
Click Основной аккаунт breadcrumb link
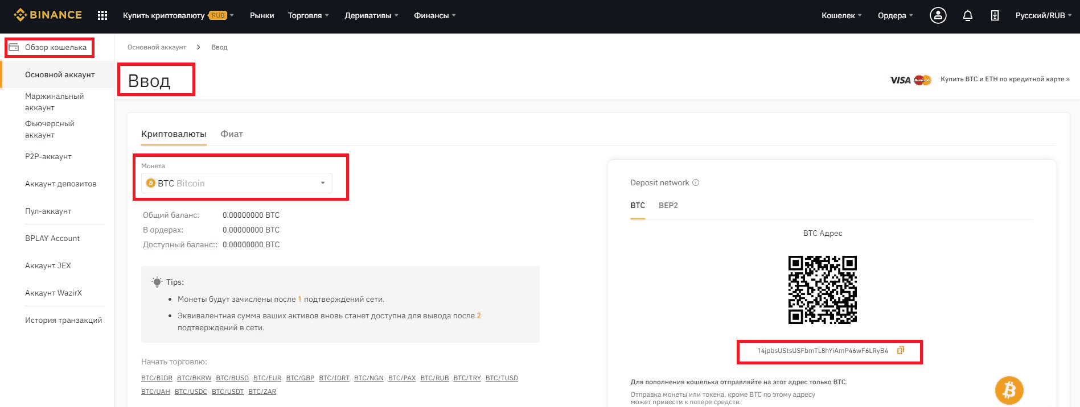point(157,47)
